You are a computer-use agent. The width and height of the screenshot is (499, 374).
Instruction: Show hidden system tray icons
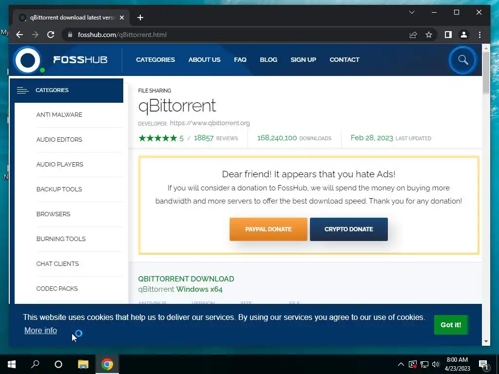(x=401, y=364)
